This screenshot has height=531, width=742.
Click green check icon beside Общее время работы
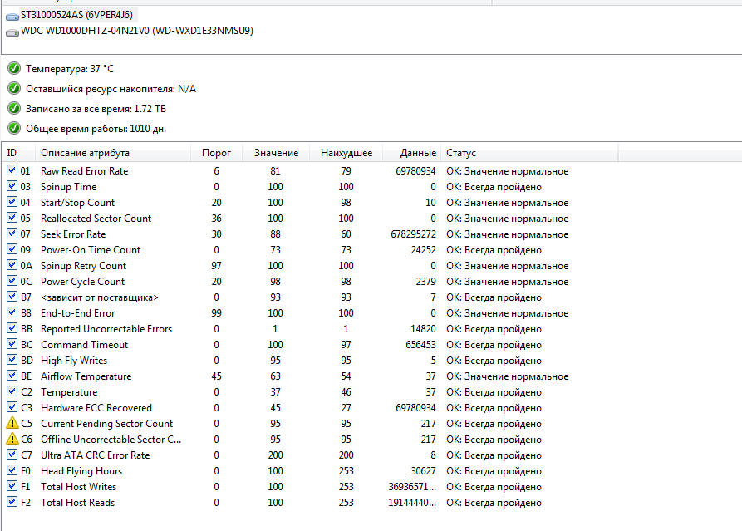tap(13, 128)
